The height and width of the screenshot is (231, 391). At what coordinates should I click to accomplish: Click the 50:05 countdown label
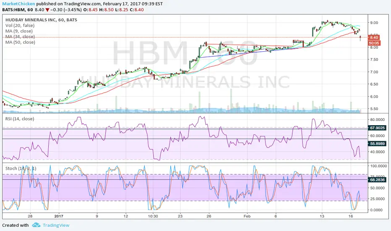tap(374, 43)
